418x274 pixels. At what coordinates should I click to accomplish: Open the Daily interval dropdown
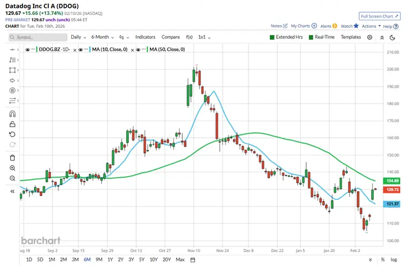(x=78, y=37)
